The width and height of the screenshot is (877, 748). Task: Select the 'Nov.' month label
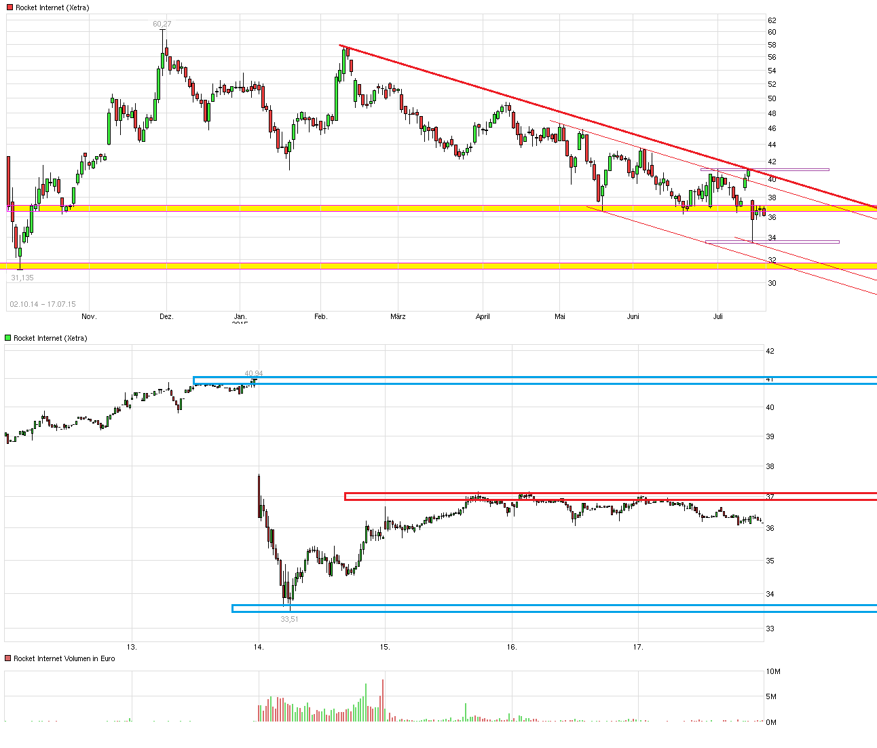(89, 316)
